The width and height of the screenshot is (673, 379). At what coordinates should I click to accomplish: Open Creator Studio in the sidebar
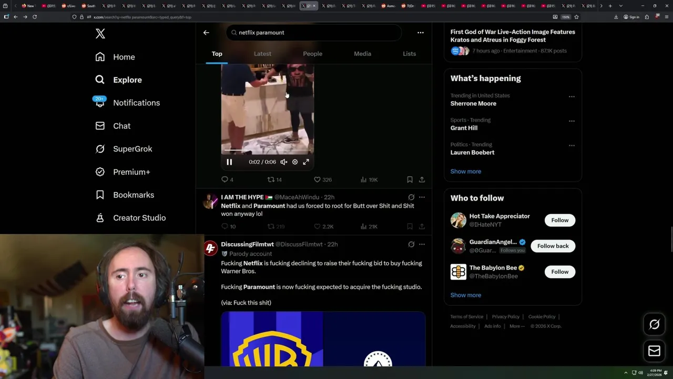coord(131,218)
